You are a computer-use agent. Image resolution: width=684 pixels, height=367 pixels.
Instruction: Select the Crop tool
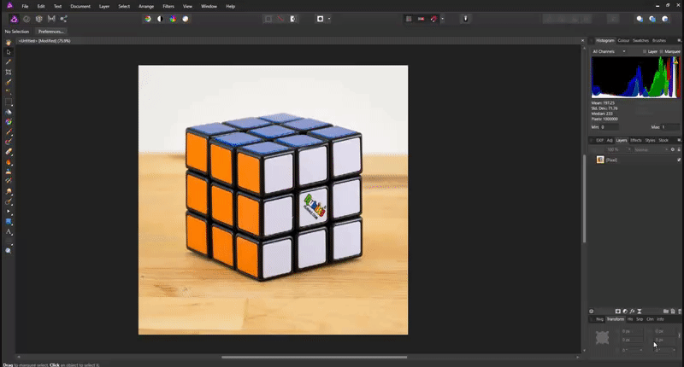point(9,73)
